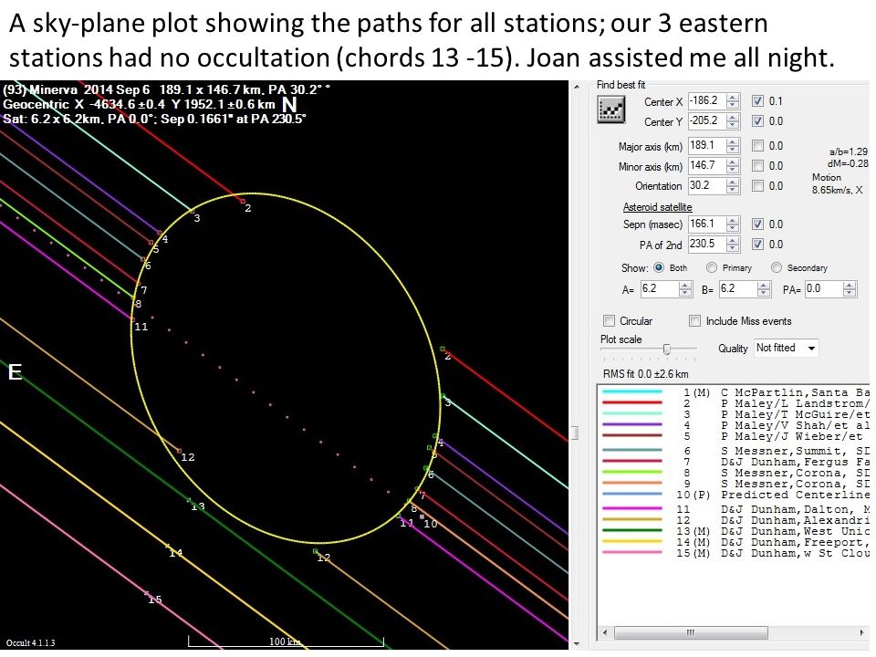
Task: Click chord 13 (M) D&J Dunham, West row
Action: (735, 531)
